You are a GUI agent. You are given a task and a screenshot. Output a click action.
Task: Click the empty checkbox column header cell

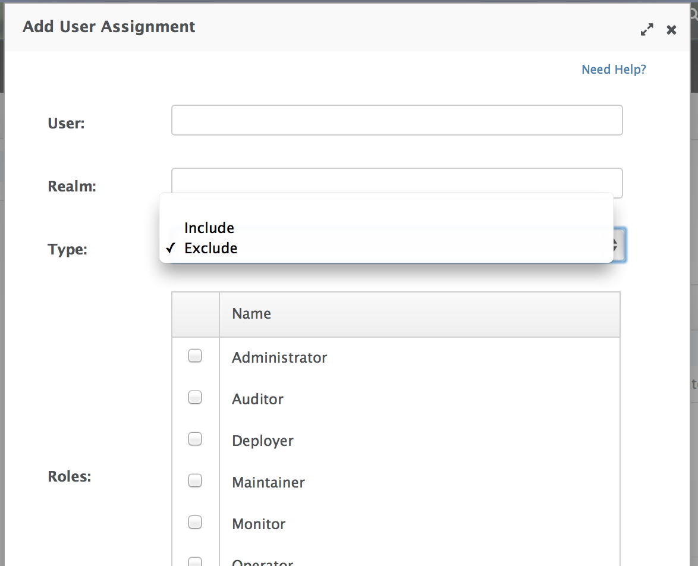[196, 314]
